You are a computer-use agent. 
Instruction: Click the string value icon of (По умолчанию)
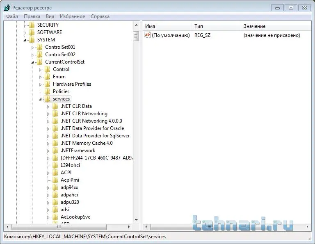(x=148, y=35)
